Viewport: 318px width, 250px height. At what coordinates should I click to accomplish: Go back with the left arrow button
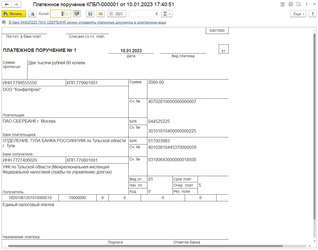point(7,5)
